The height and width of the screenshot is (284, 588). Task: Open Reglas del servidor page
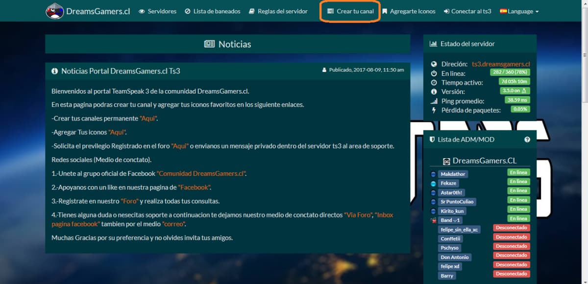click(278, 11)
